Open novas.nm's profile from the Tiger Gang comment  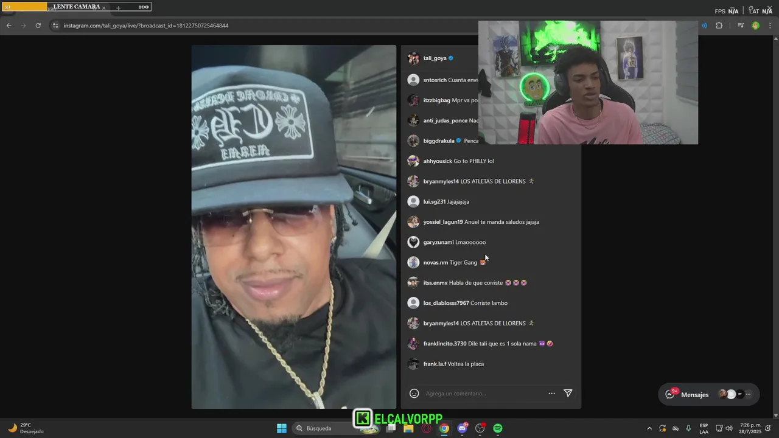pyautogui.click(x=435, y=263)
